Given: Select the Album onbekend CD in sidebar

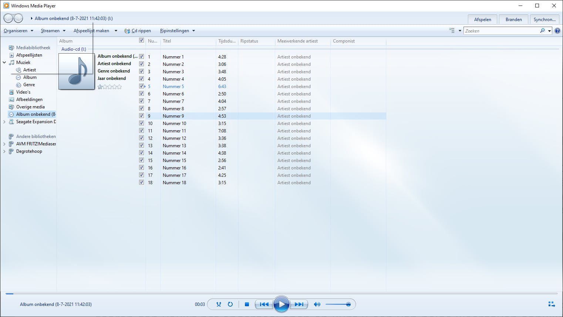Looking at the screenshot, I should click(x=32, y=114).
